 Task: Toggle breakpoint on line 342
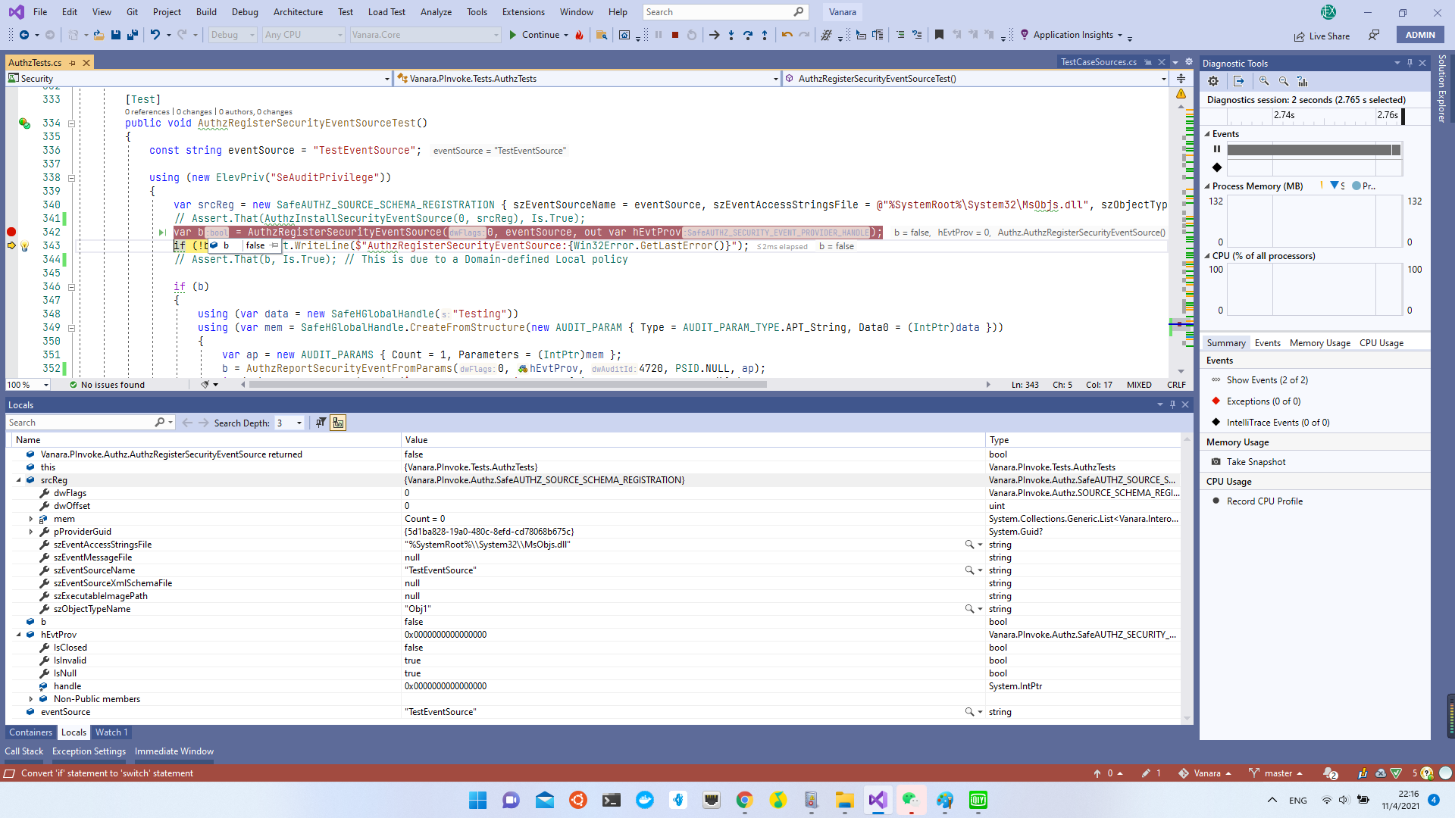11,232
